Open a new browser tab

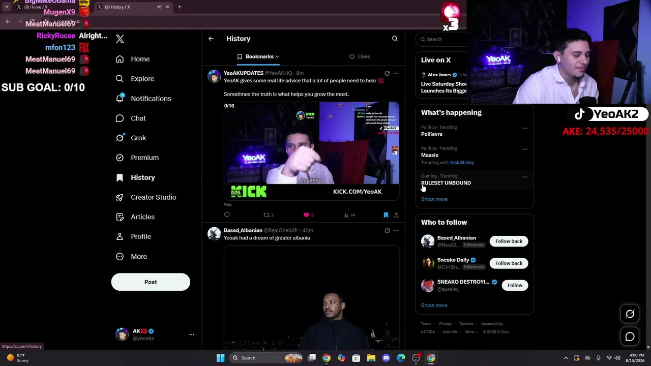[180, 7]
